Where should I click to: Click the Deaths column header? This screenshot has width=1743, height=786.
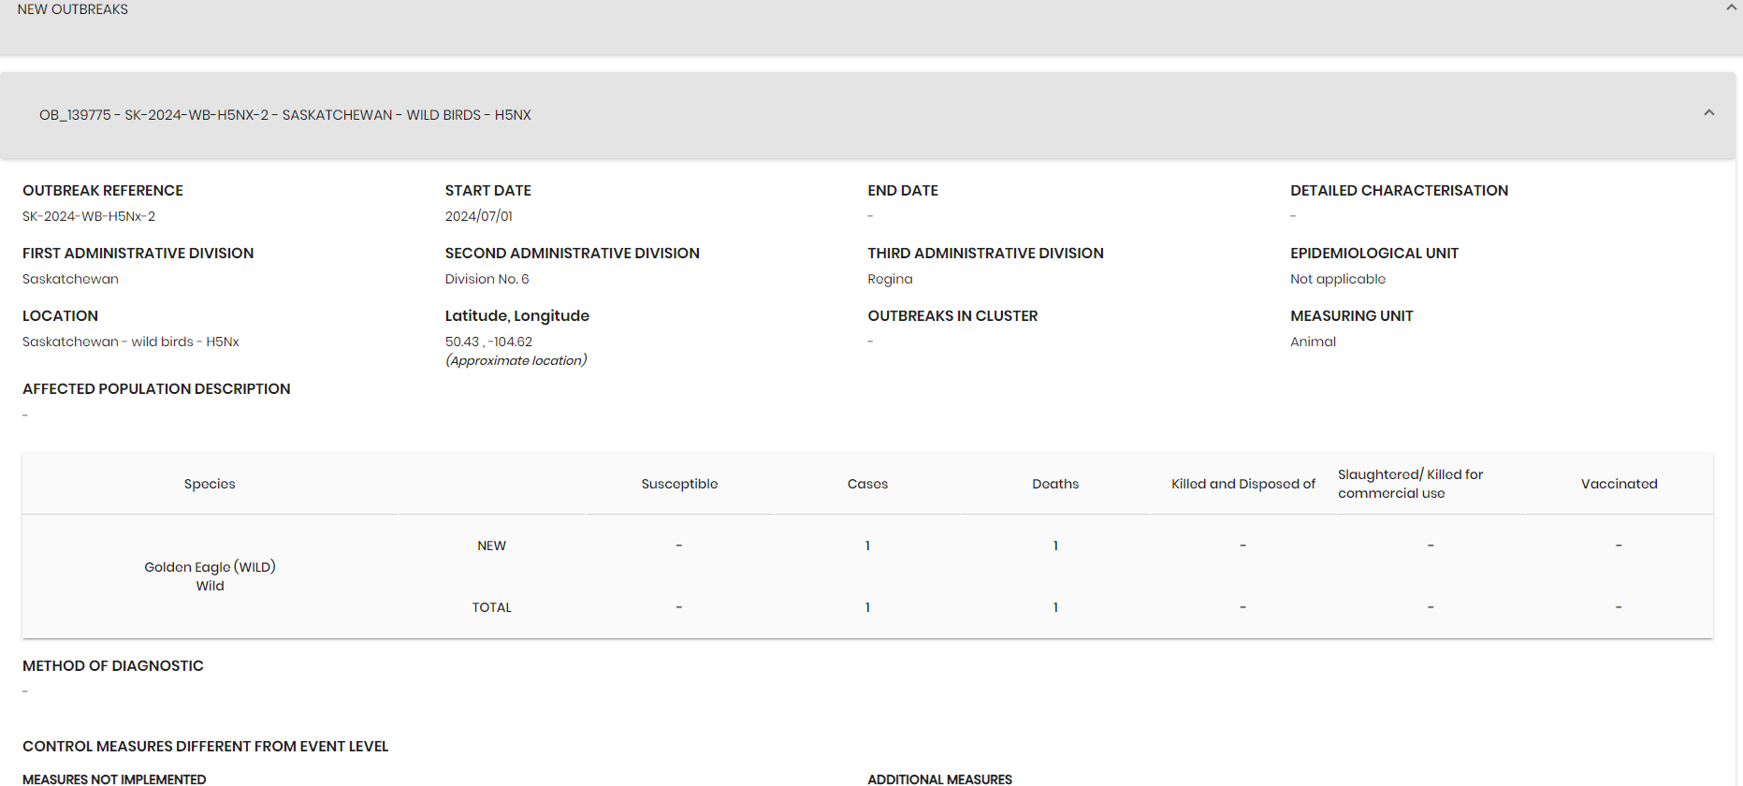(x=1055, y=484)
